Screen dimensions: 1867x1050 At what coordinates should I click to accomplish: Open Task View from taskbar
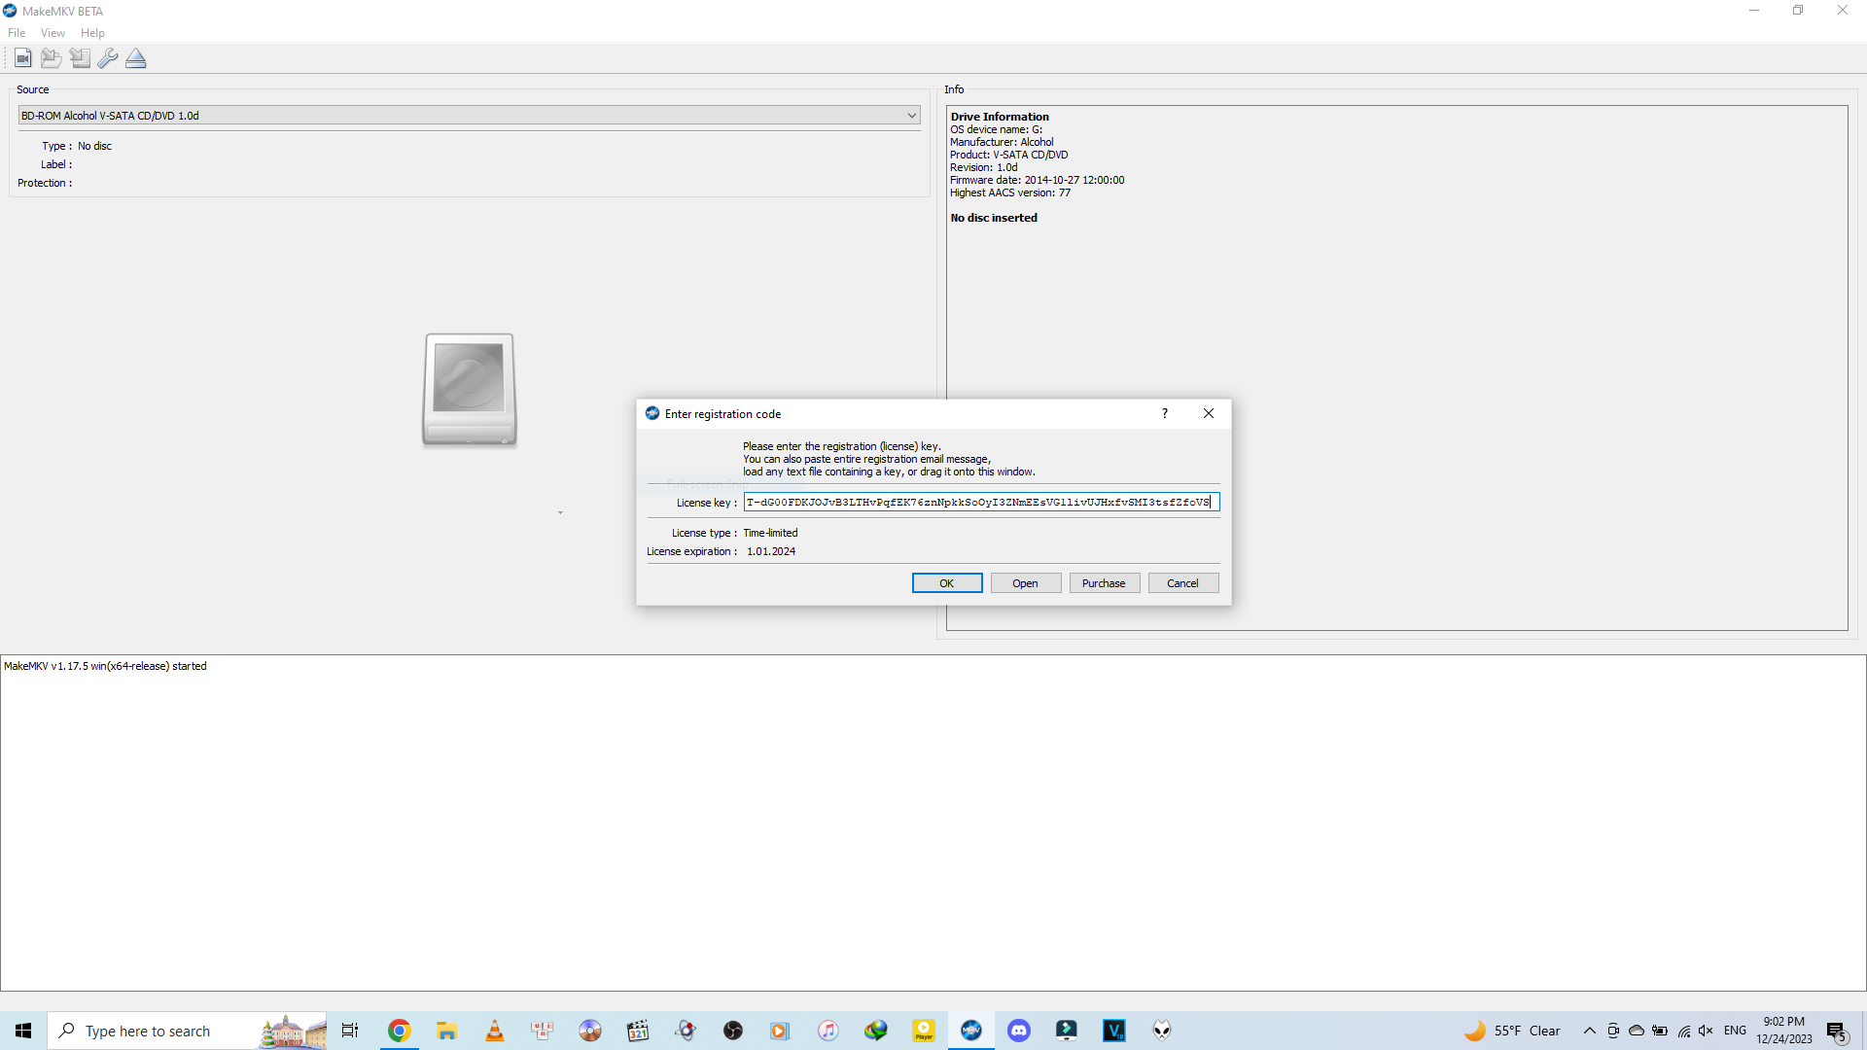(x=350, y=1031)
